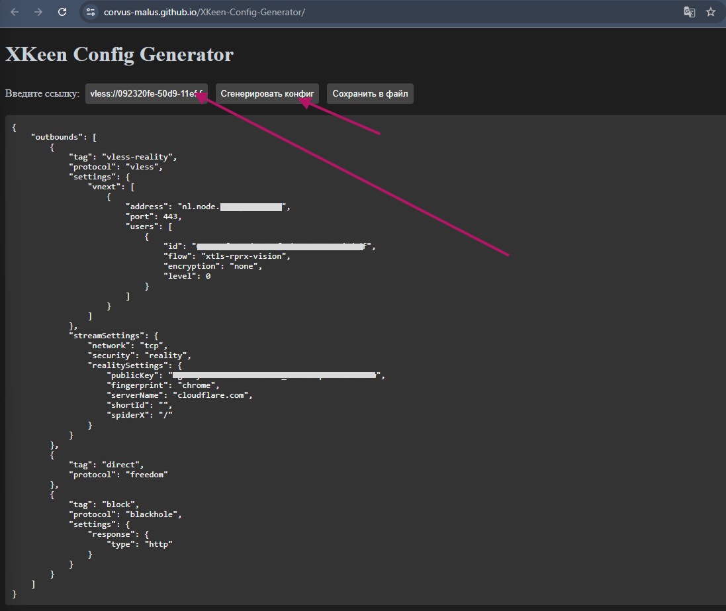Image resolution: width=726 pixels, height=611 pixels.
Task: Click the vless link input field
Action: coord(146,93)
